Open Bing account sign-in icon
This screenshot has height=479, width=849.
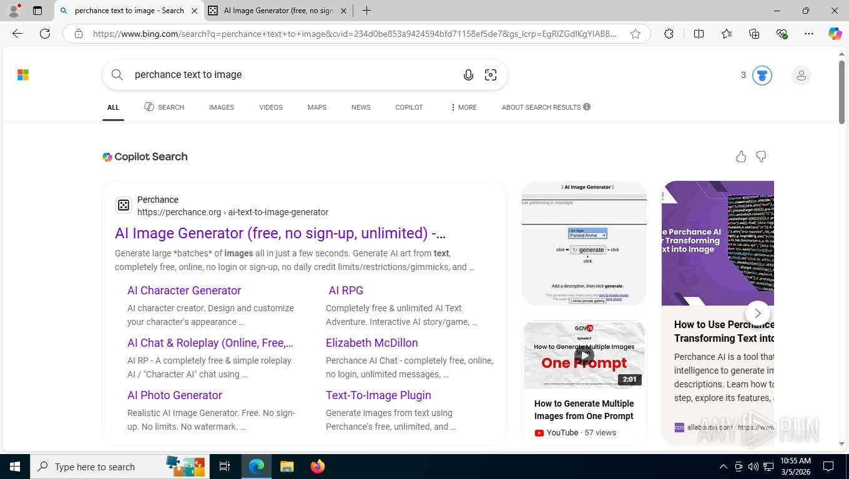[801, 75]
